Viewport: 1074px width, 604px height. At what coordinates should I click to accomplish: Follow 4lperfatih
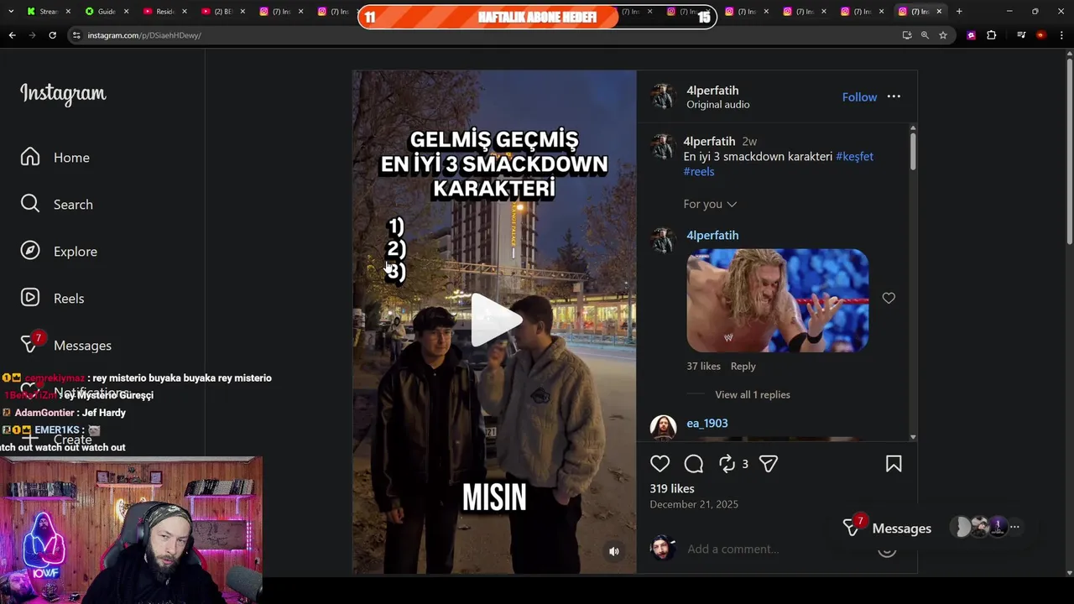click(x=859, y=97)
